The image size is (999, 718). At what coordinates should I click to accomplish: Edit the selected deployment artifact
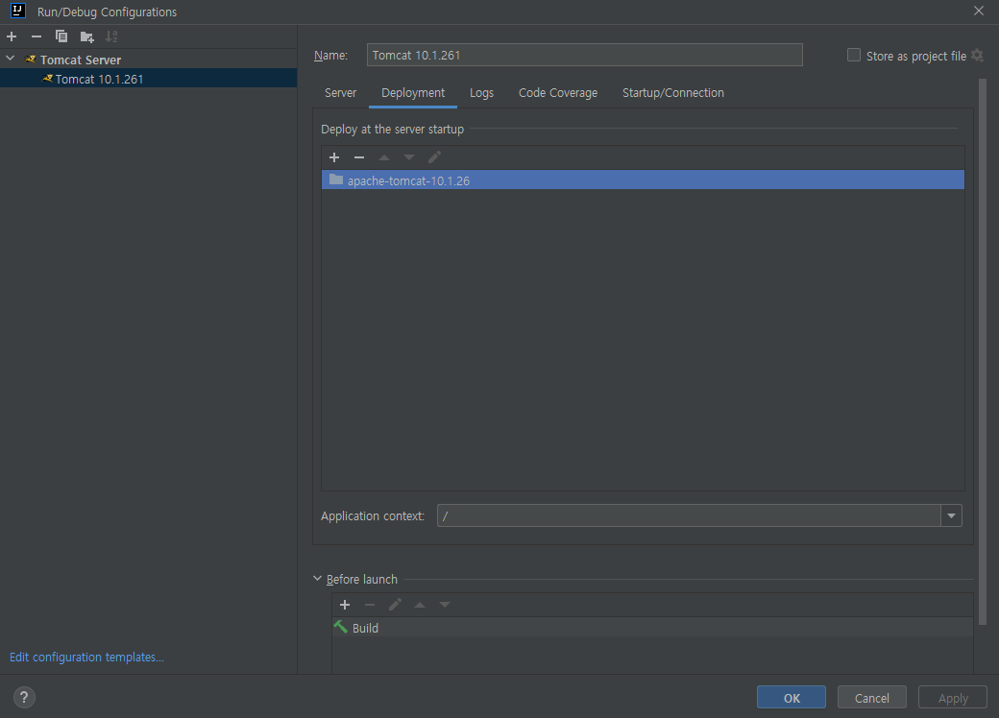pos(434,157)
